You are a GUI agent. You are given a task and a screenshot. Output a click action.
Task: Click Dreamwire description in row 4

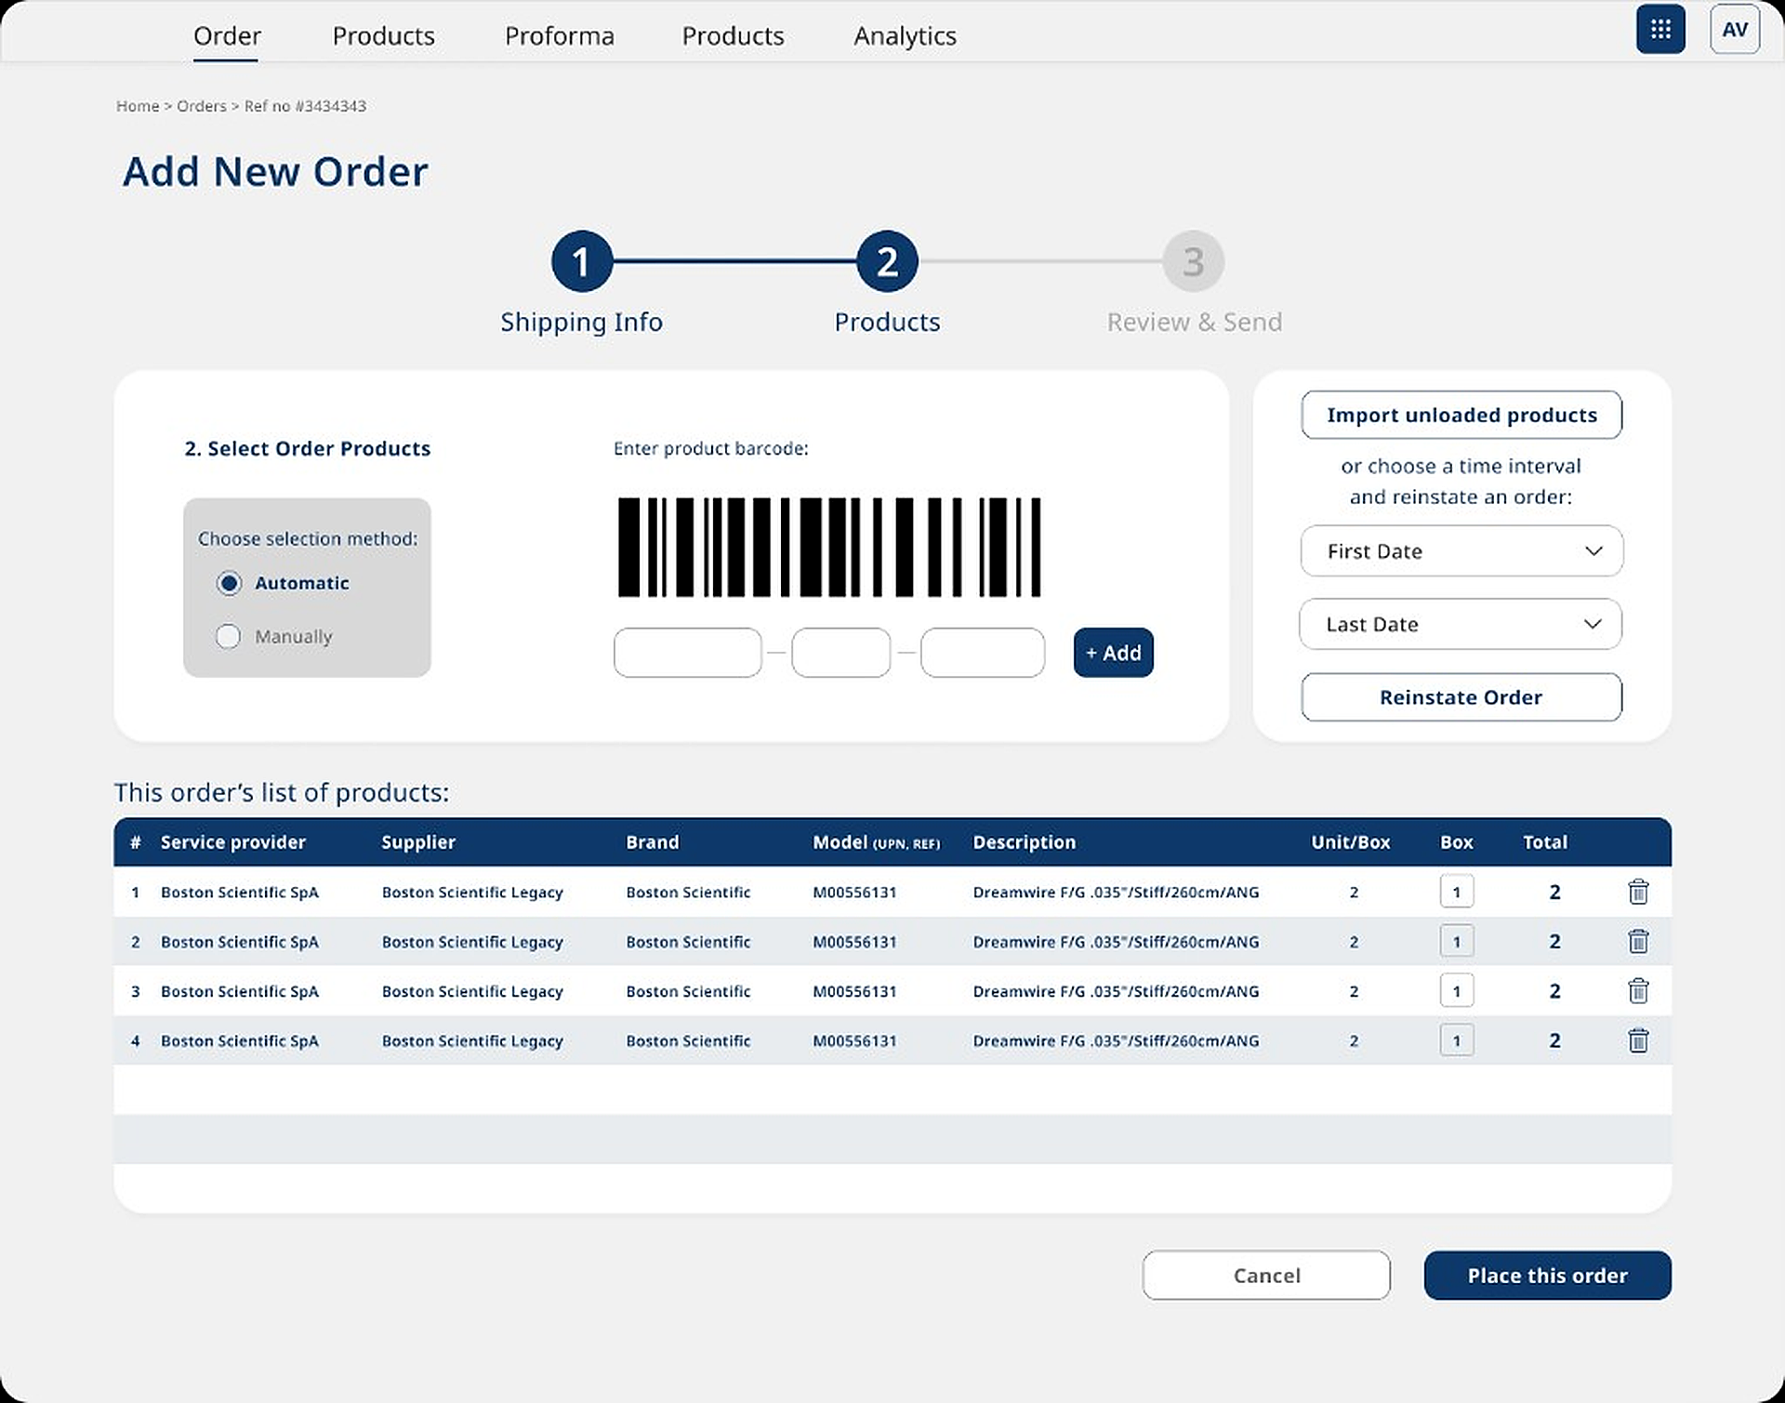pyautogui.click(x=1116, y=1041)
